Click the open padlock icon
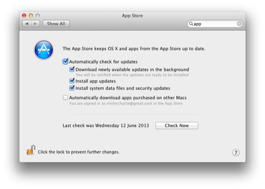The image size is (265, 189). [x=31, y=150]
